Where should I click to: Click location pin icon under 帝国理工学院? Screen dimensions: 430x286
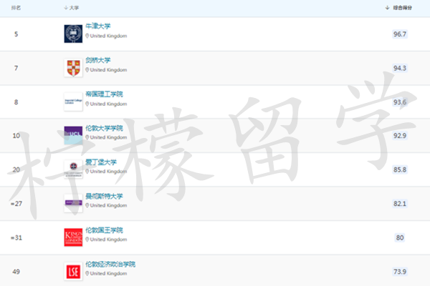[x=87, y=104]
